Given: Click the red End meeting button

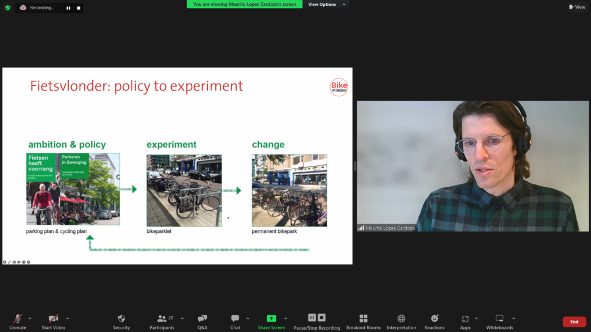Looking at the screenshot, I should [574, 322].
